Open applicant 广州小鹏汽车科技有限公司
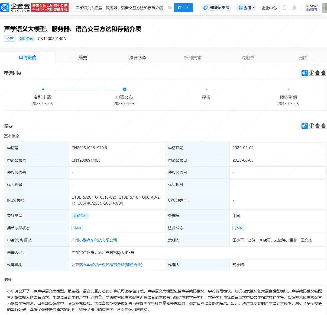This screenshot has width=327, height=315. click(x=94, y=240)
